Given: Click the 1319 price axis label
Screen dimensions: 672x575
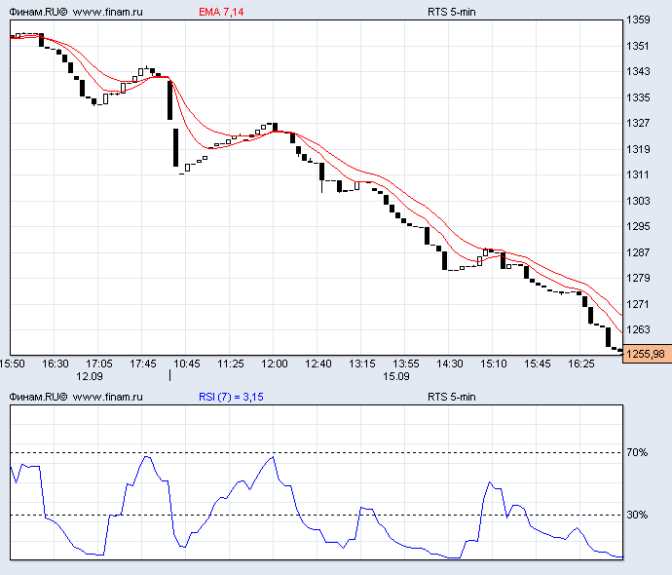Looking at the screenshot, I should [x=638, y=149].
